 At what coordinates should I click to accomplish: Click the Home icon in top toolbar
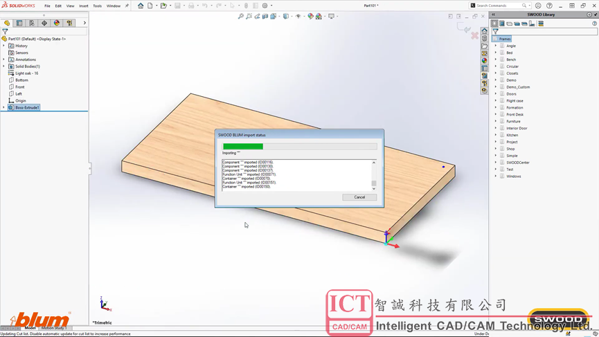coord(141,6)
